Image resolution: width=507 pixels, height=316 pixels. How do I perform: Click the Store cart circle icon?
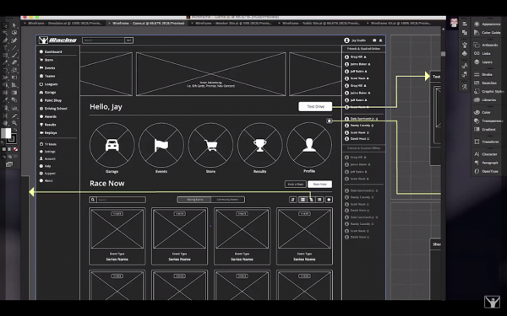coord(210,145)
